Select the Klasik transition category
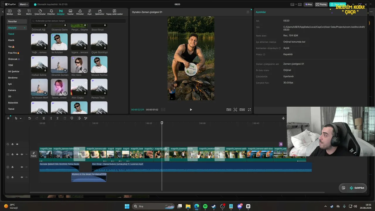The image size is (375, 211). [x=11, y=40]
